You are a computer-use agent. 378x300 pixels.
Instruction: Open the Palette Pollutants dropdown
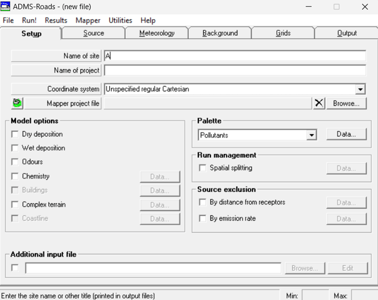point(312,135)
